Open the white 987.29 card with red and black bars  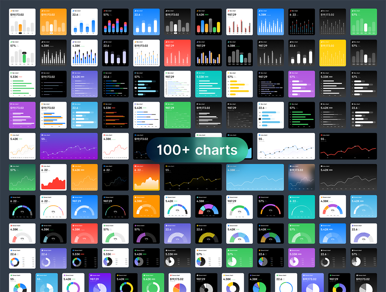(x=239, y=22)
